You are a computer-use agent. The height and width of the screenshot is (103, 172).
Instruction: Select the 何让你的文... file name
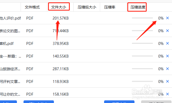point(10,94)
